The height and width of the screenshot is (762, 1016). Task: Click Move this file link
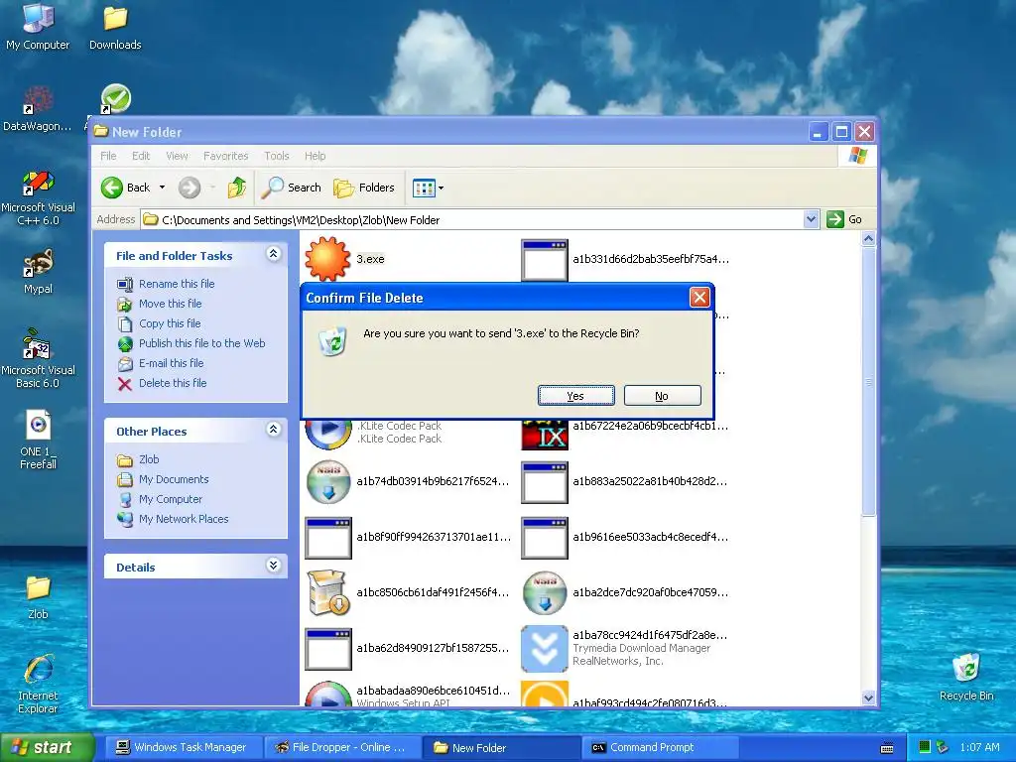[170, 304]
